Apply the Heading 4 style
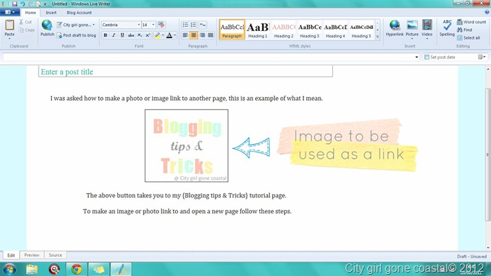The image size is (491, 276). coord(335,30)
